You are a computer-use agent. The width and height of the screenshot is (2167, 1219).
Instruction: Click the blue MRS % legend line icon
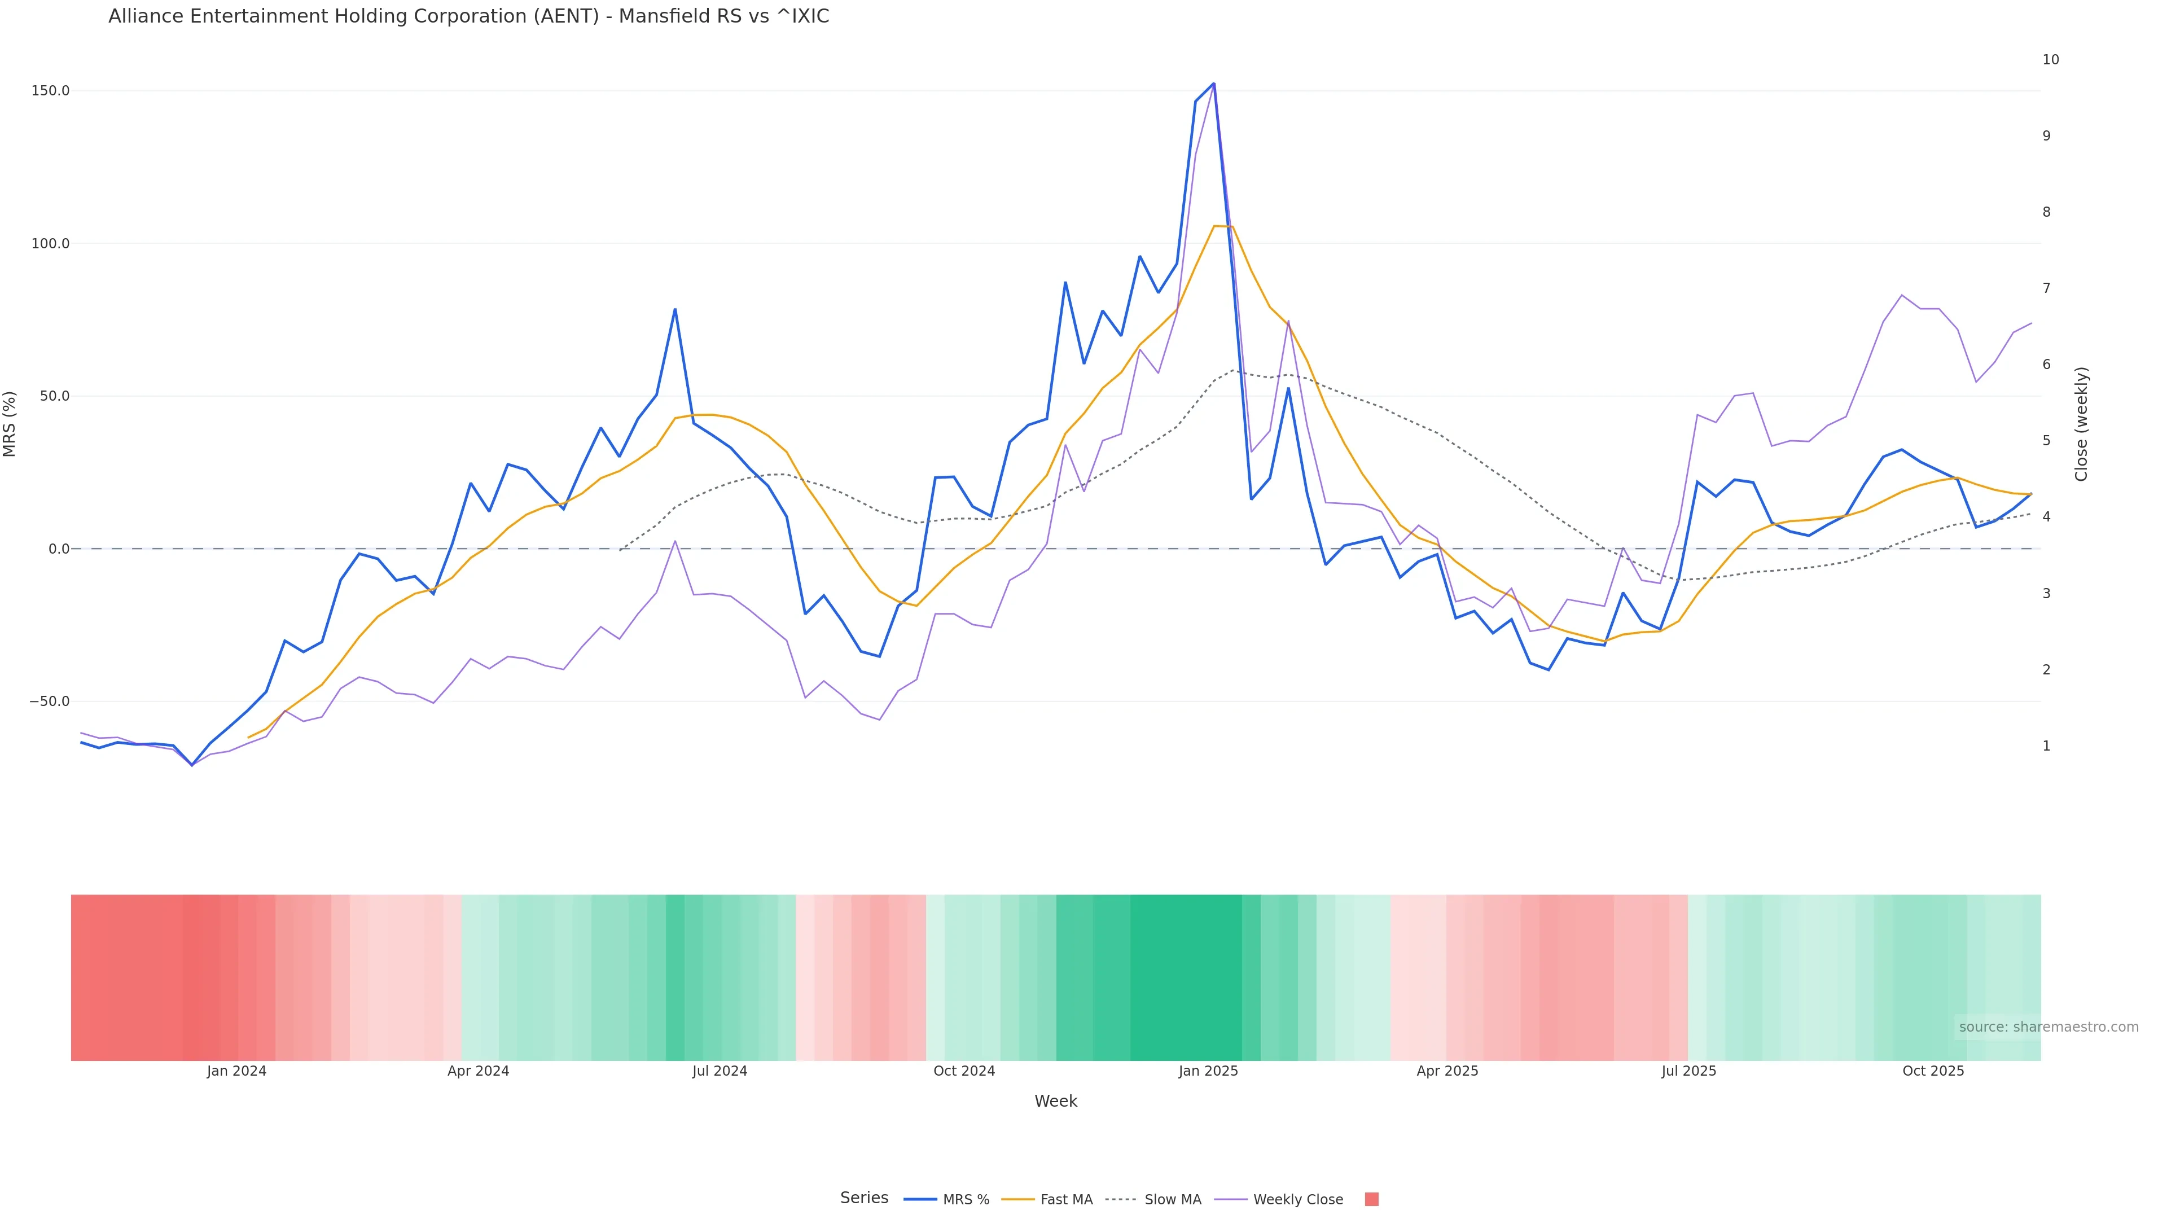tap(920, 1200)
